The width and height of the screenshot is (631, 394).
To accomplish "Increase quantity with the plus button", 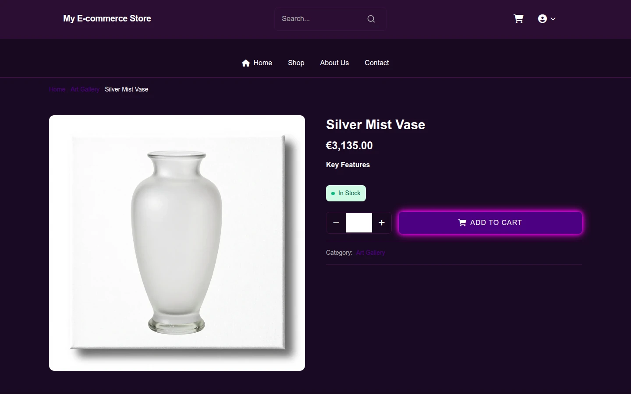I will 382,223.
